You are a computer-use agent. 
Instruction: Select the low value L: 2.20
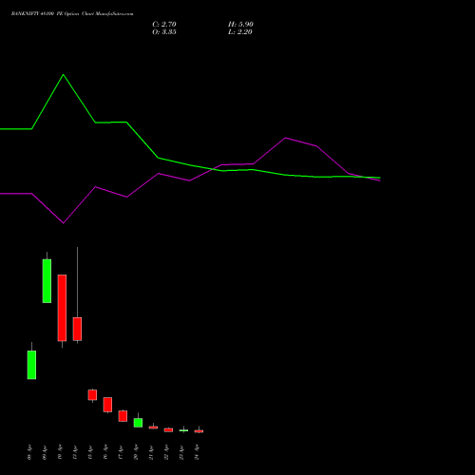pyautogui.click(x=240, y=31)
